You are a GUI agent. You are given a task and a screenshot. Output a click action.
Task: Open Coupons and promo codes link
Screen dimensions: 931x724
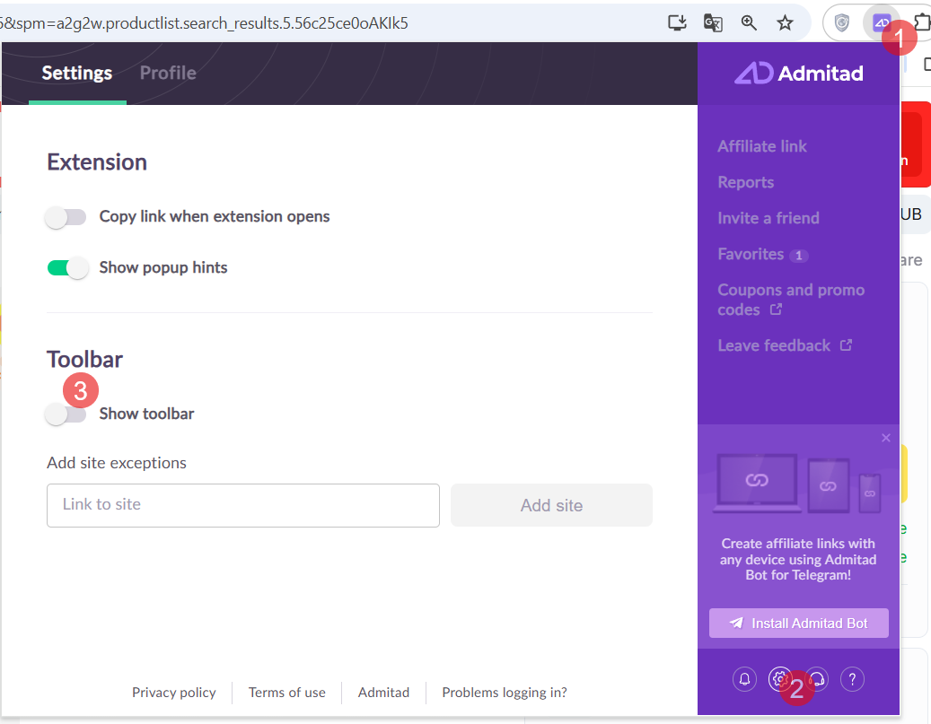791,300
